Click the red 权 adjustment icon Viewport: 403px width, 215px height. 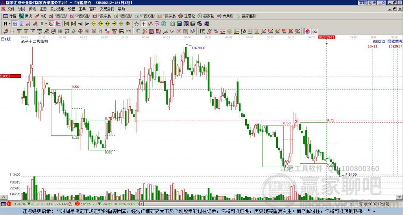click(51, 24)
